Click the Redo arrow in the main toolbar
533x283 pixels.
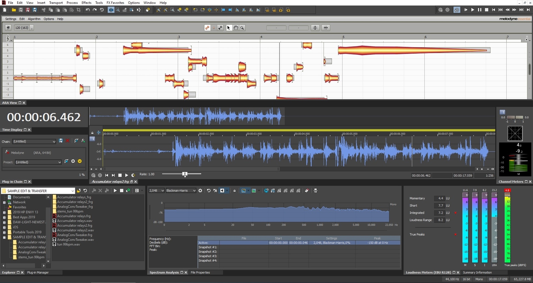point(95,10)
